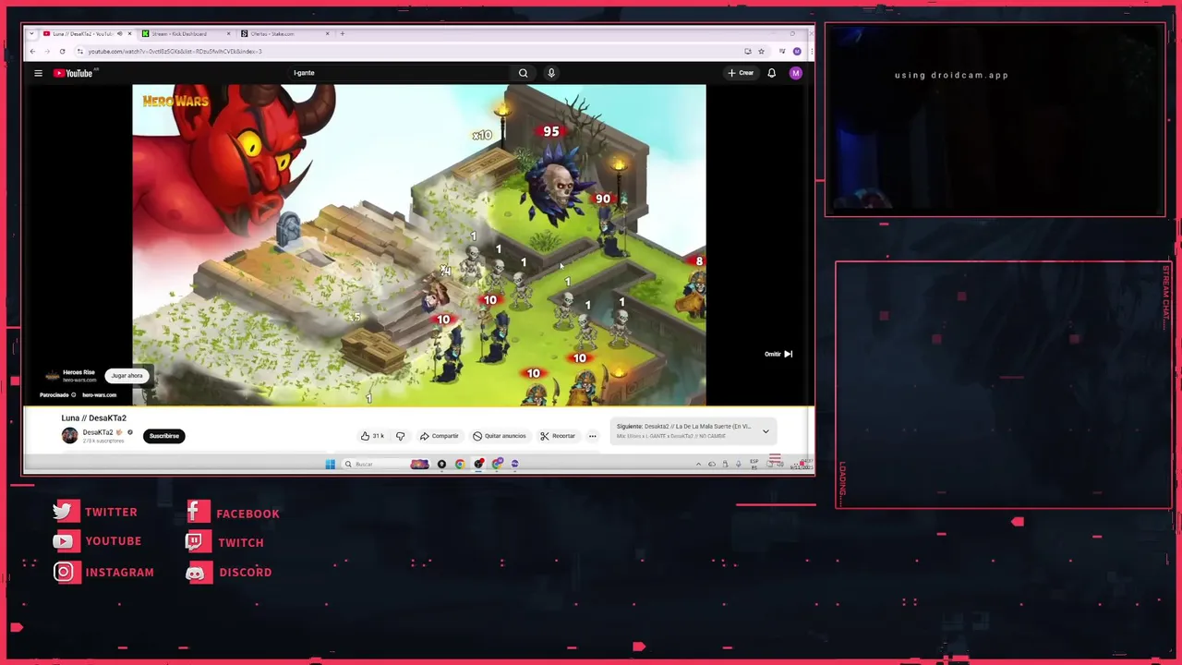Click the Heroes Rise ad title
This screenshot has width=1182, height=665.
78,372
